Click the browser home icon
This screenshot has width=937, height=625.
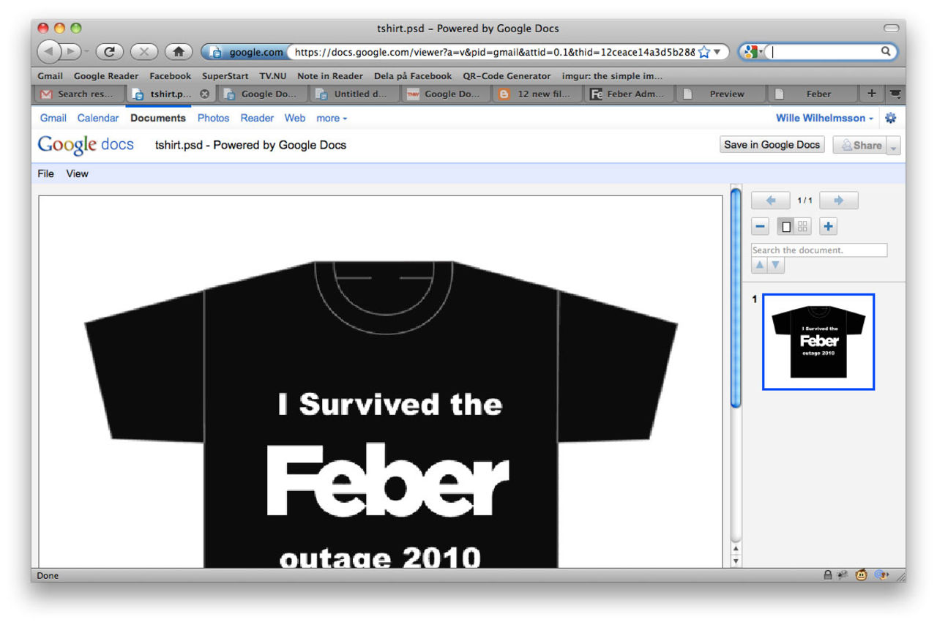(x=178, y=51)
